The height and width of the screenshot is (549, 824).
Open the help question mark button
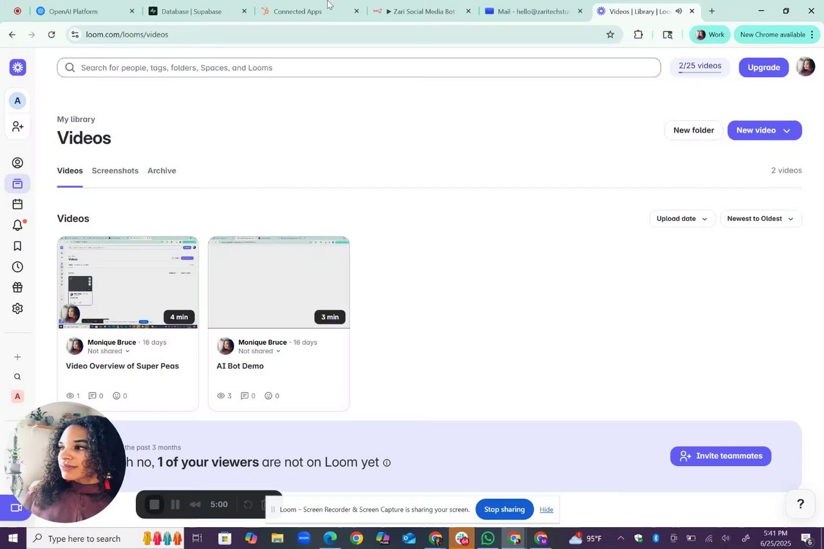point(801,504)
